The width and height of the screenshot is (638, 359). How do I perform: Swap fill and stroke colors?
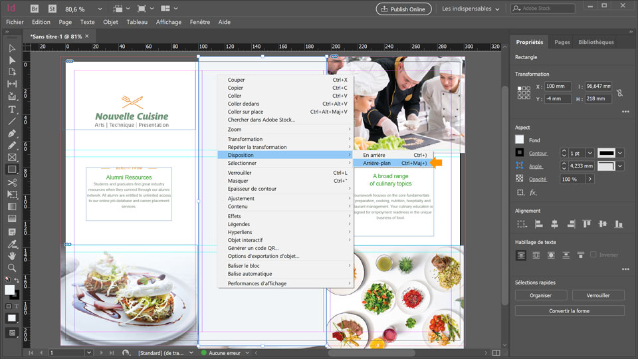(x=17, y=280)
